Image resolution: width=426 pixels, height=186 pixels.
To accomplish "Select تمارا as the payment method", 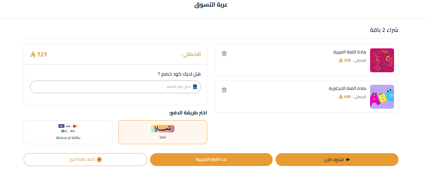I will (x=162, y=132).
